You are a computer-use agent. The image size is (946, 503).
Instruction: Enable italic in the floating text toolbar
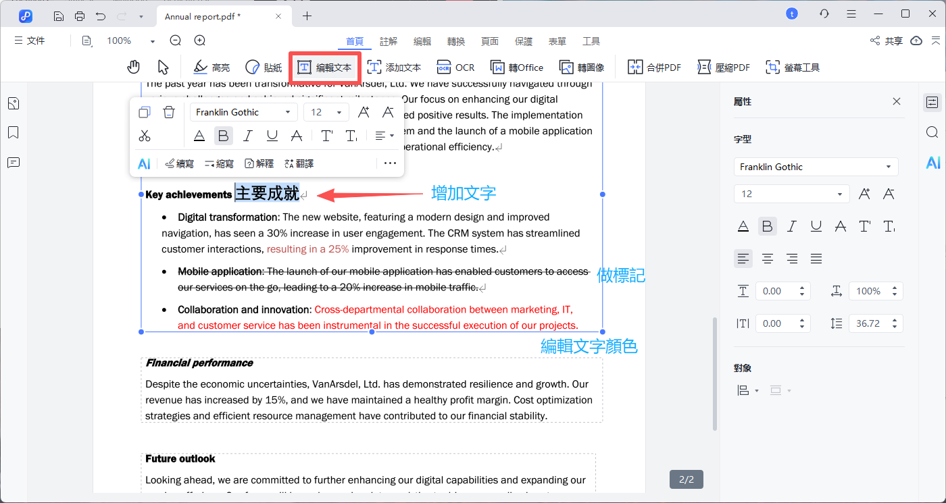pyautogui.click(x=248, y=135)
